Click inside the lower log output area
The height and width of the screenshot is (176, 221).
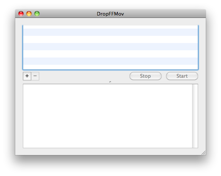tap(107, 116)
